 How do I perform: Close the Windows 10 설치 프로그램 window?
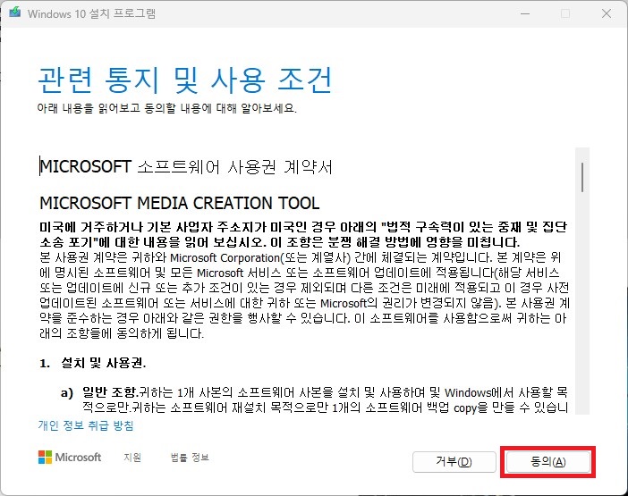coord(607,13)
